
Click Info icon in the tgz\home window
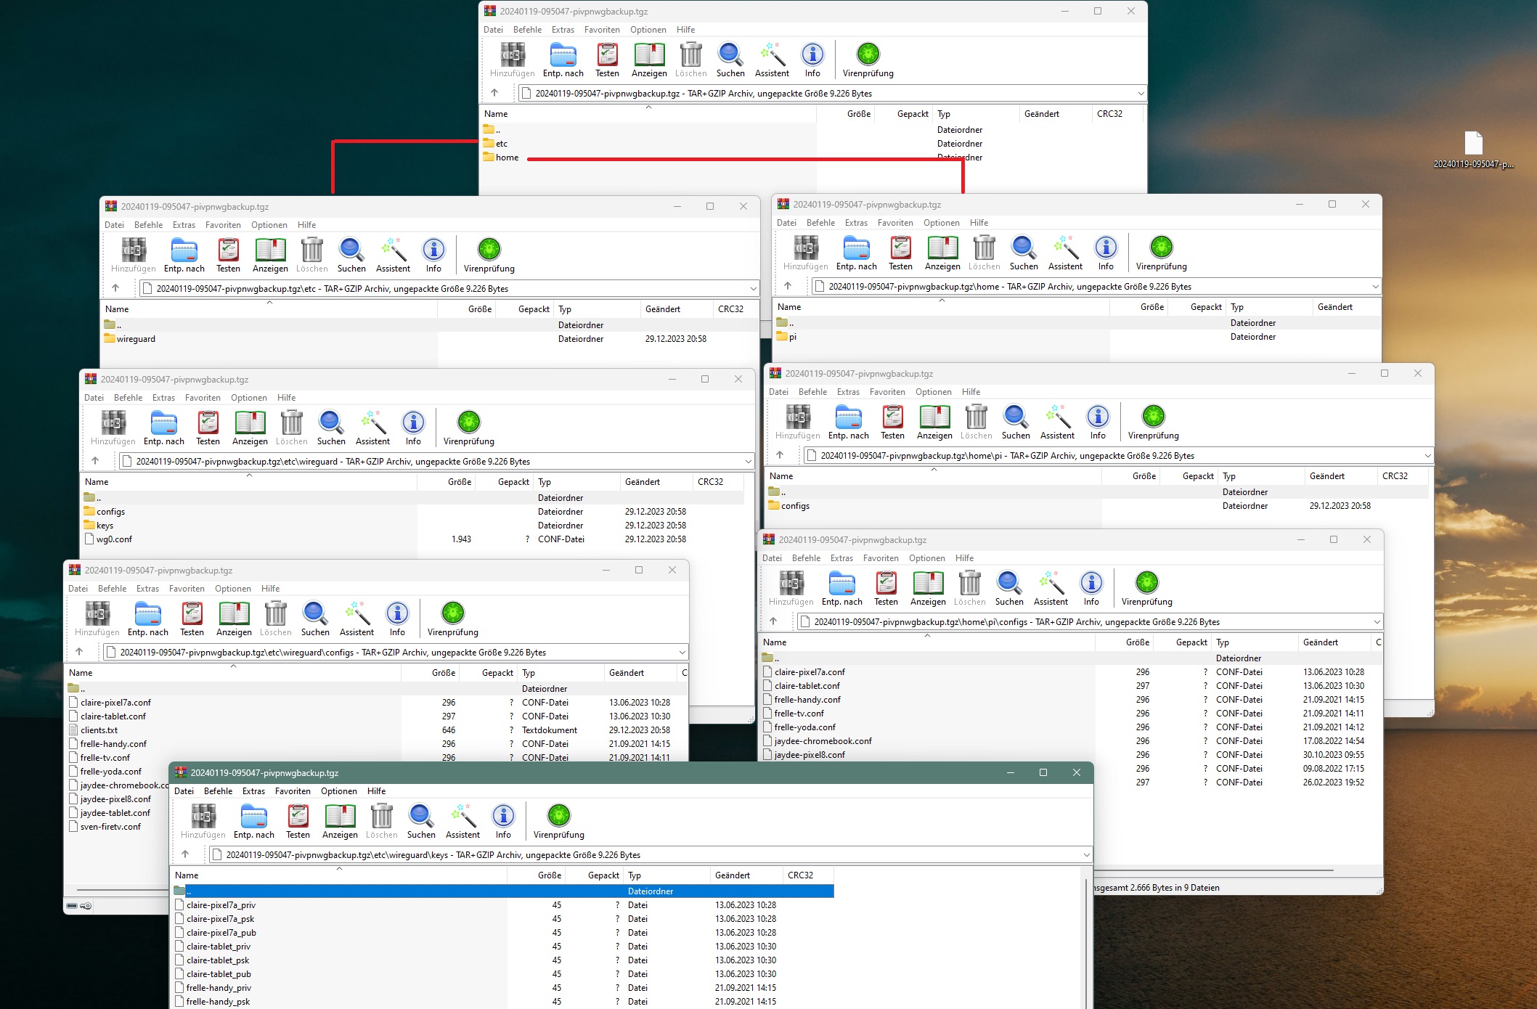(x=1105, y=248)
